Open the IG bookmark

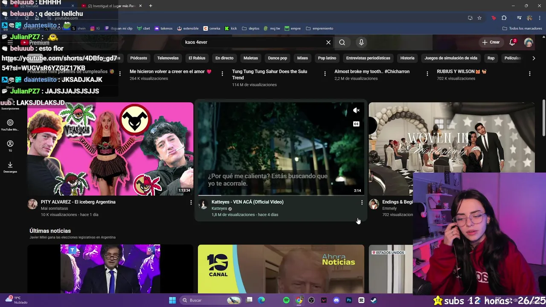pyautogui.click(x=95, y=29)
